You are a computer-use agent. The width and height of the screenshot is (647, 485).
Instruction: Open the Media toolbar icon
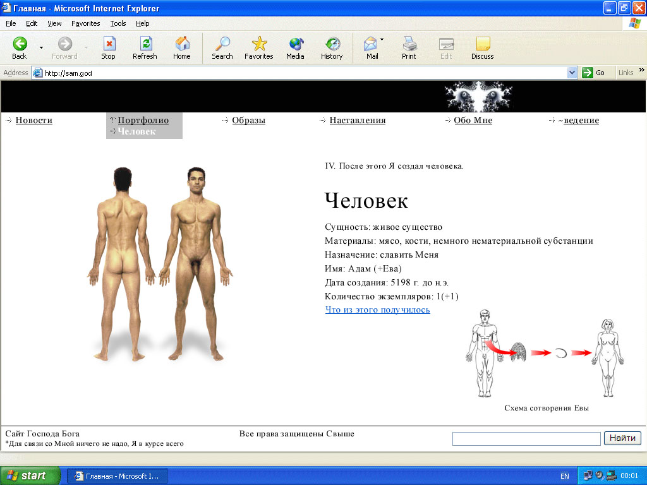pos(295,44)
